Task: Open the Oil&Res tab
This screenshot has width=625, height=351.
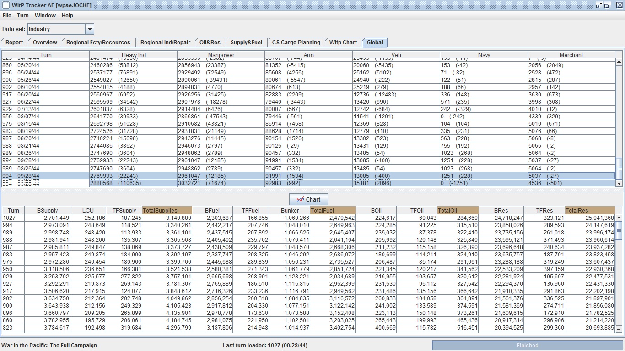Action: 210,43
